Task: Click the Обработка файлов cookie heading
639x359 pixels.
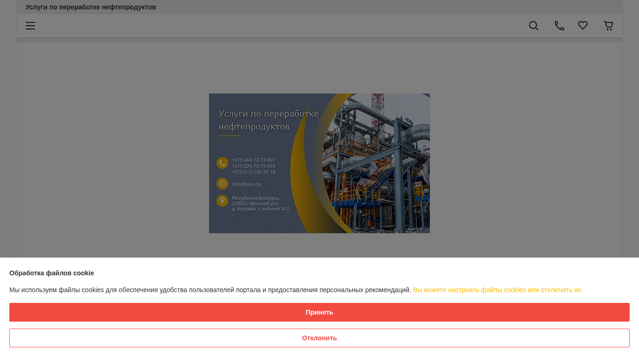Action: click(x=51, y=273)
